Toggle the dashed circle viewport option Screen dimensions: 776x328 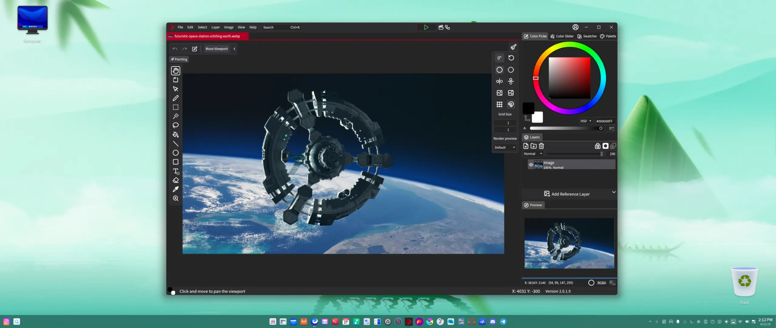pos(511,70)
